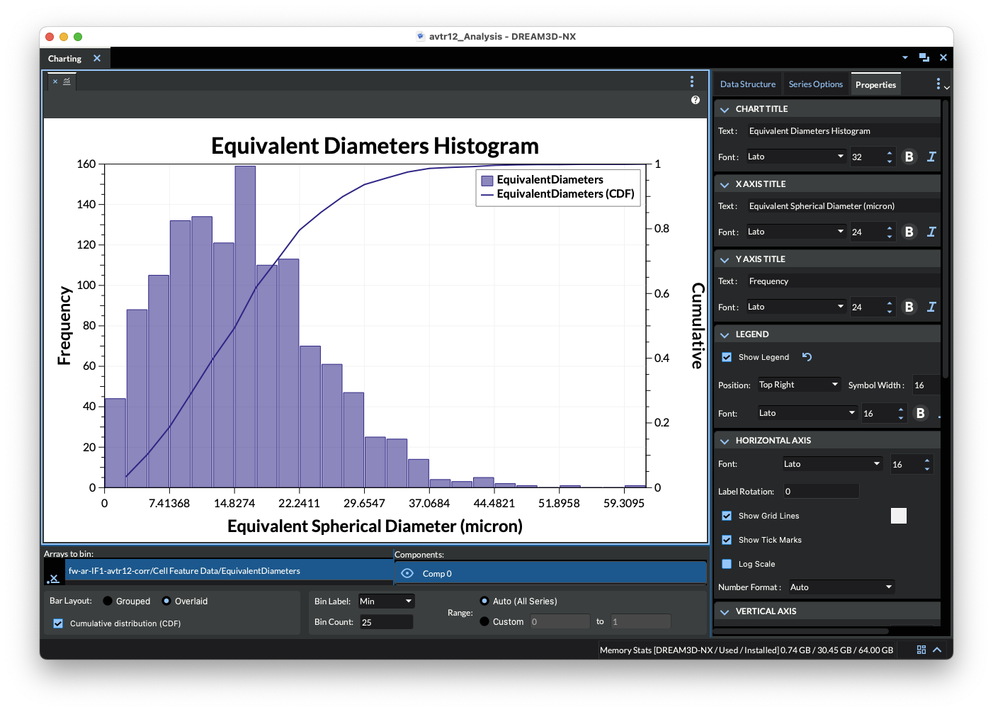Click the float window icon in title strip
The height and width of the screenshot is (712, 993).
tap(924, 57)
